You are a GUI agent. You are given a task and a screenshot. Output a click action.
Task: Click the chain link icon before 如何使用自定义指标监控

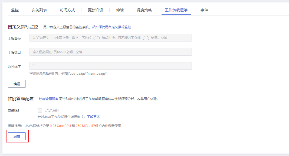pos(94,27)
